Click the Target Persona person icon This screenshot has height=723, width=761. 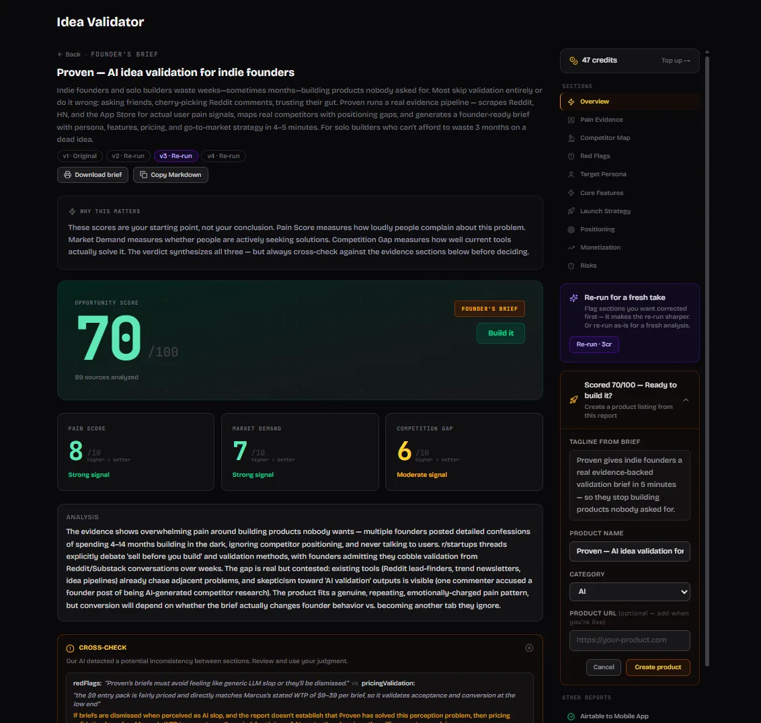571,174
